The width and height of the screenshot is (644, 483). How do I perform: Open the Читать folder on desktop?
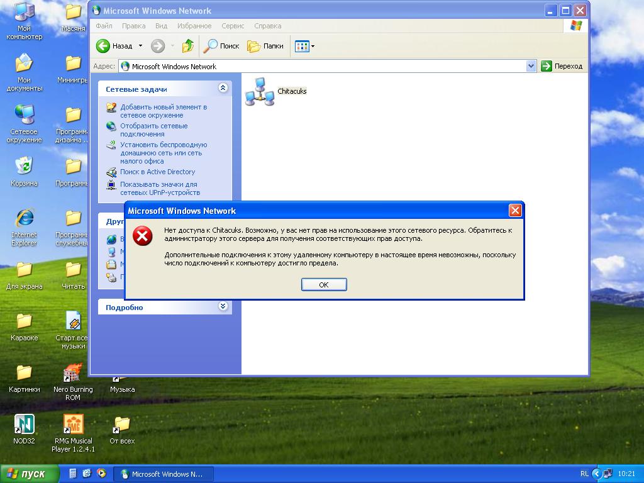coord(73,275)
